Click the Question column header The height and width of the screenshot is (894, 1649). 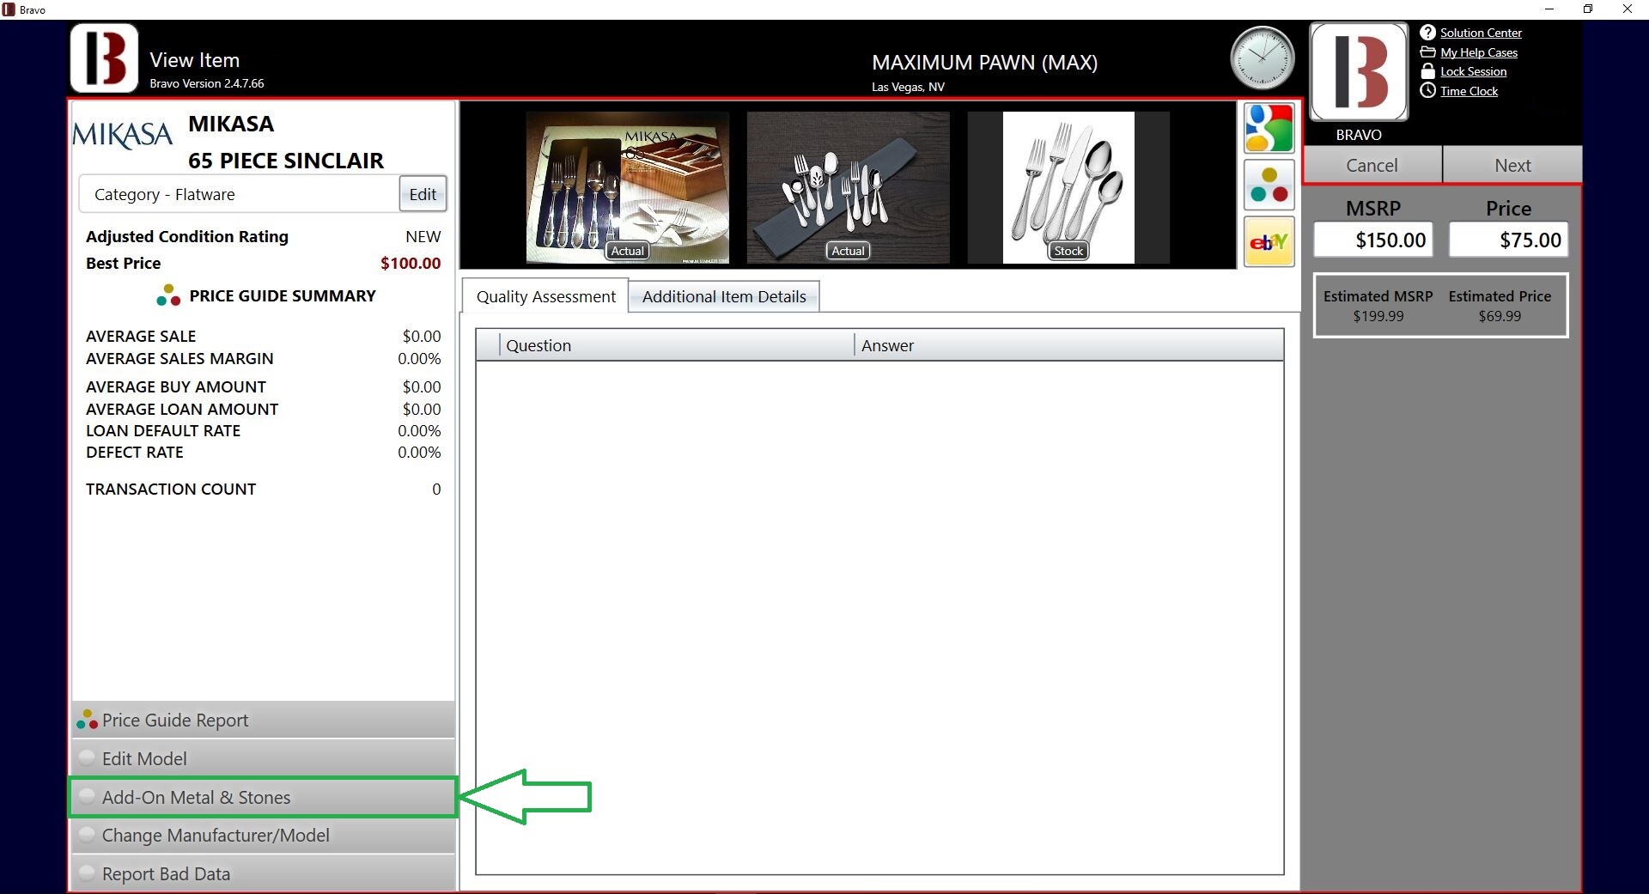(677, 345)
